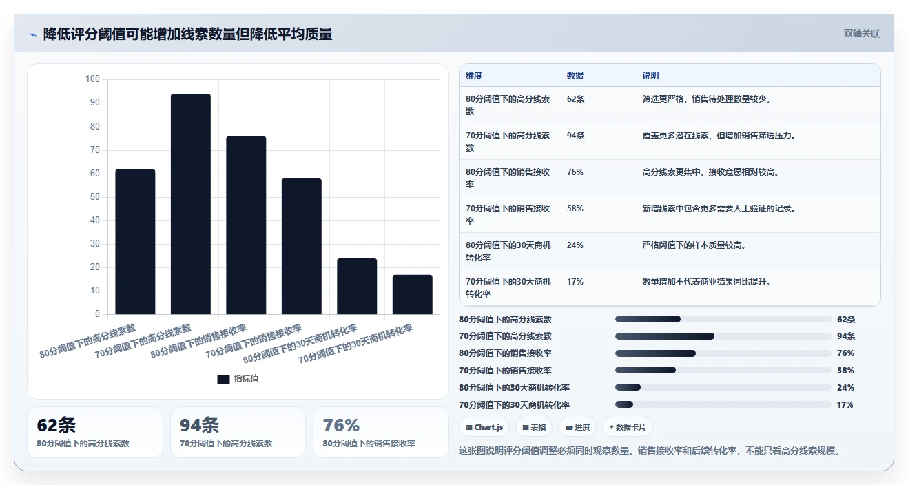Click the 58% value in the table

tap(575, 208)
